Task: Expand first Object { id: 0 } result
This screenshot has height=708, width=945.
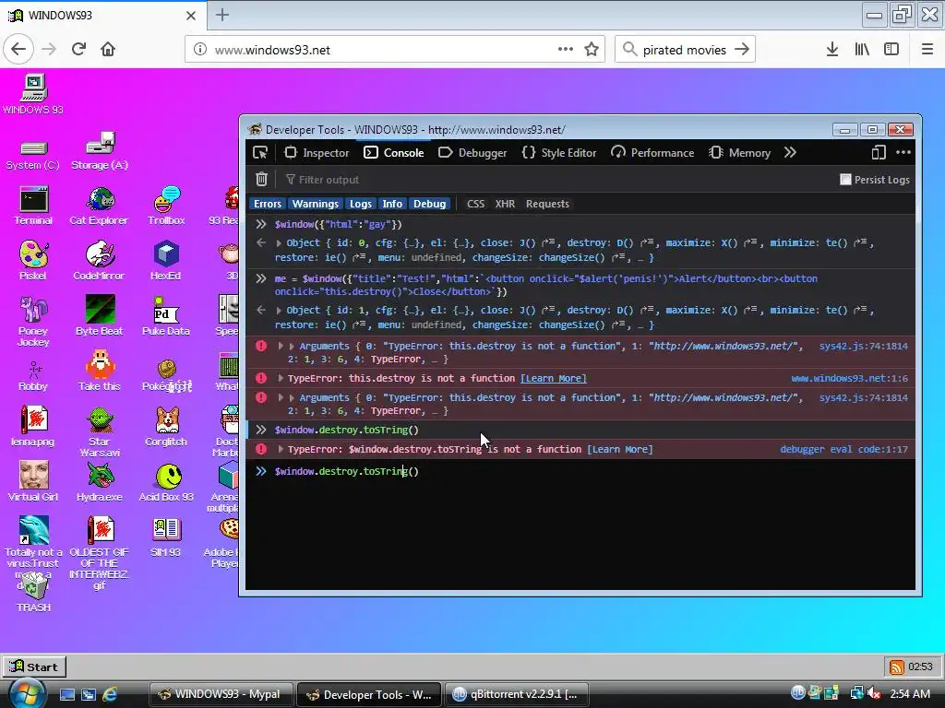Action: tap(279, 243)
